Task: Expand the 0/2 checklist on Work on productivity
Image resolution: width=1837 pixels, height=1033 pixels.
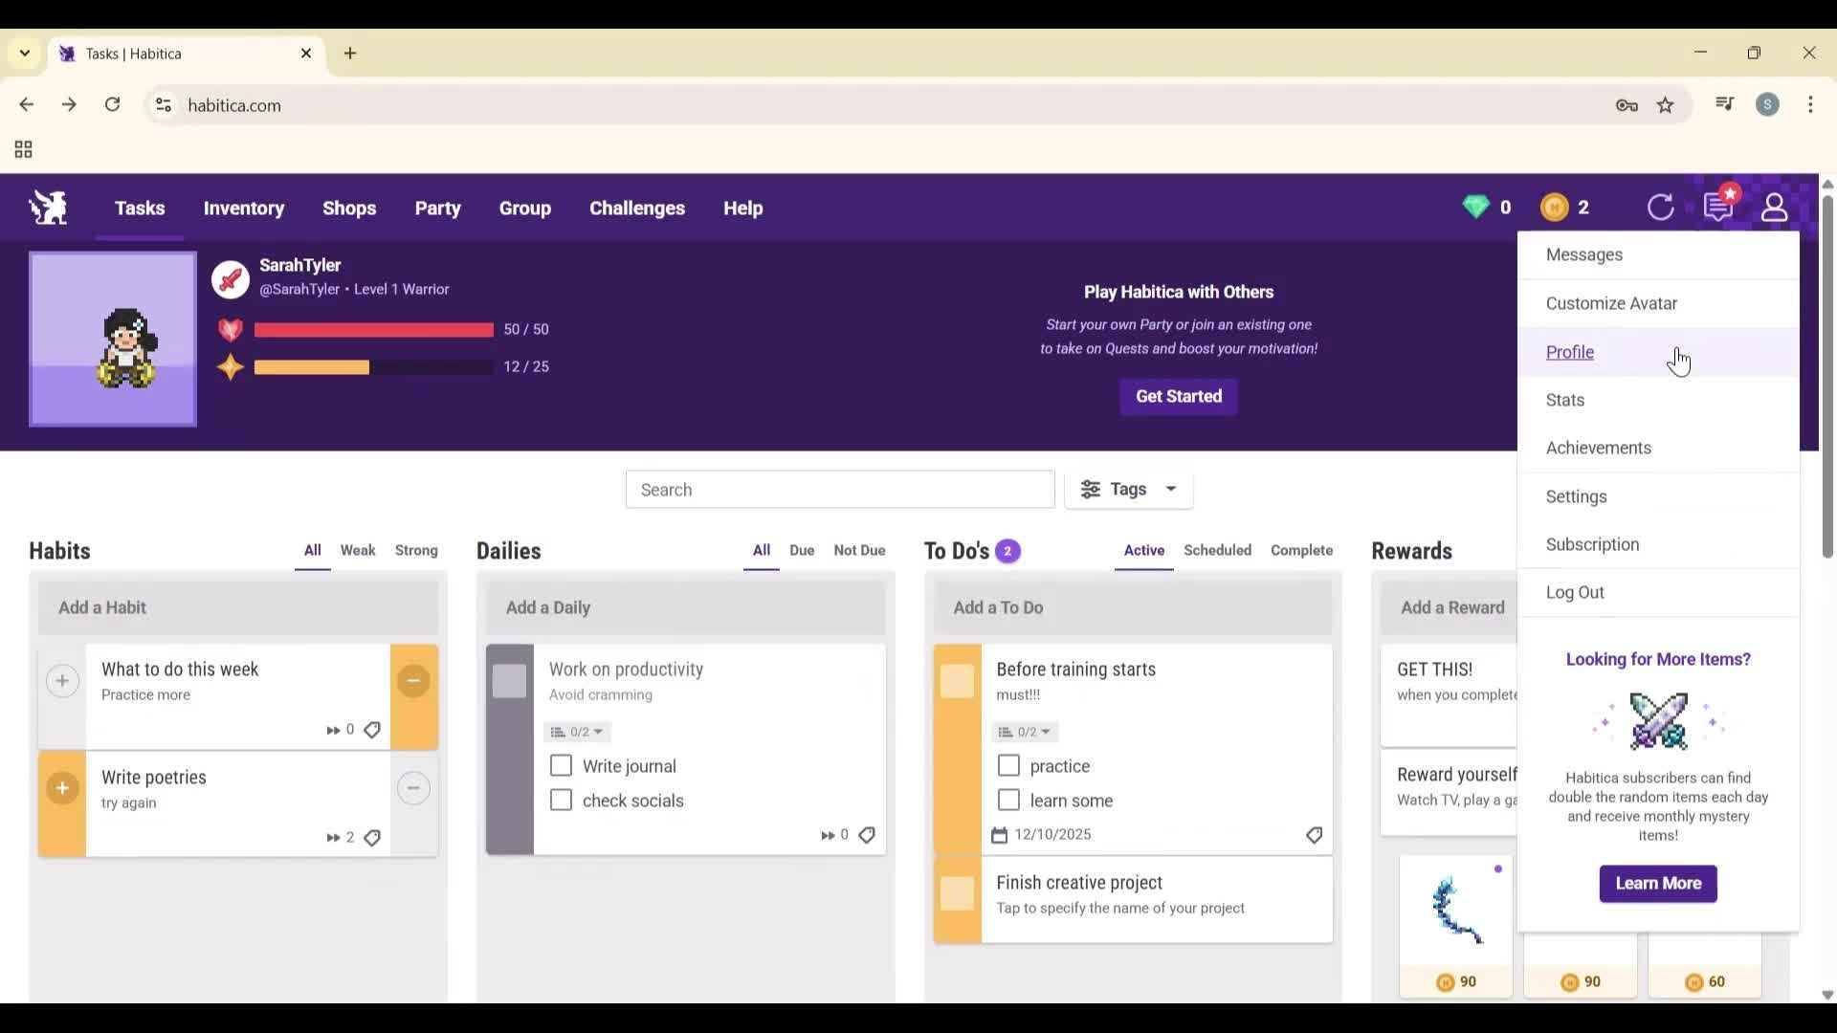Action: pos(576,732)
